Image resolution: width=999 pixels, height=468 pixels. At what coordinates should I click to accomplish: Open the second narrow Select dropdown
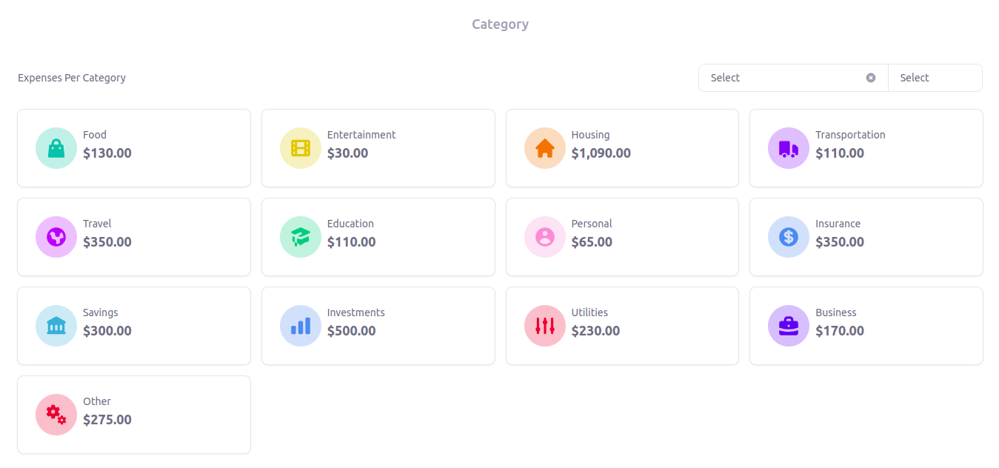coord(935,78)
